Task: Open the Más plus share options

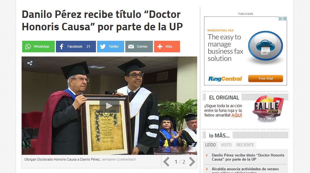Action: 167,47
